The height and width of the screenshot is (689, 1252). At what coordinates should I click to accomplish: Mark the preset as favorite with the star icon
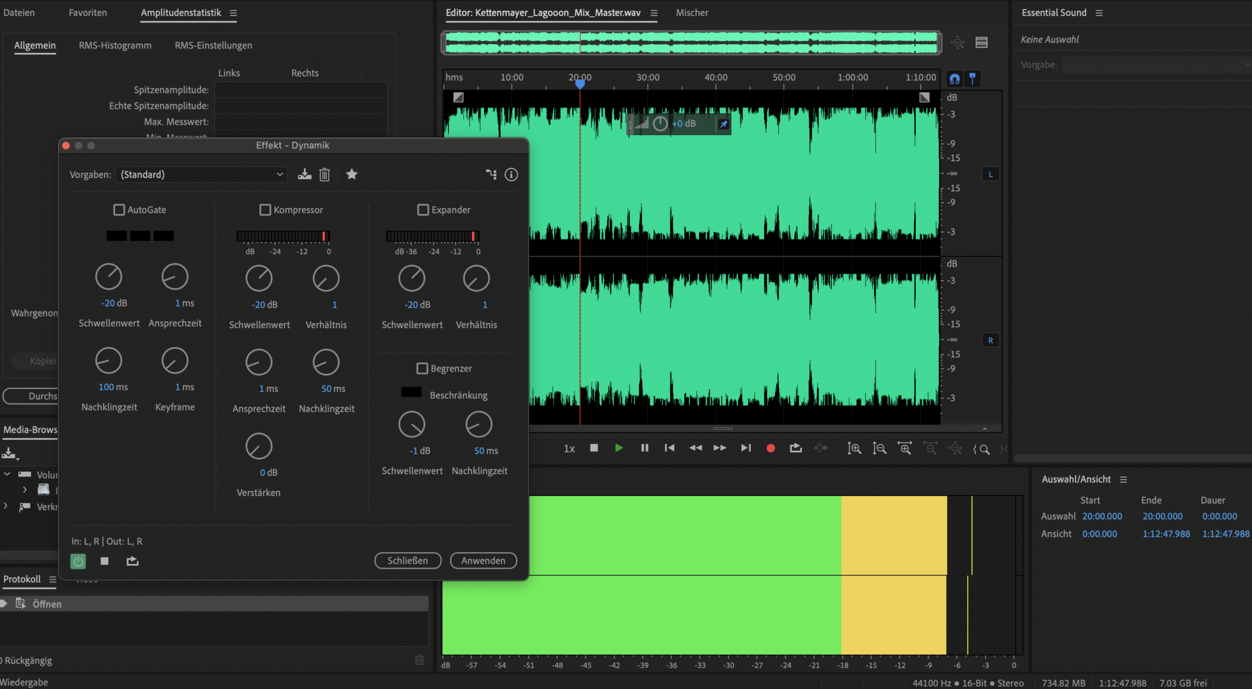tap(352, 175)
